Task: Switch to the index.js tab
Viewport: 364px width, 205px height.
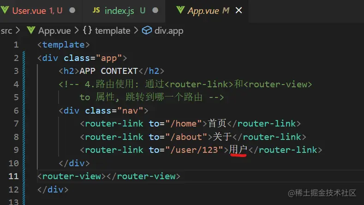Action: pos(125,11)
